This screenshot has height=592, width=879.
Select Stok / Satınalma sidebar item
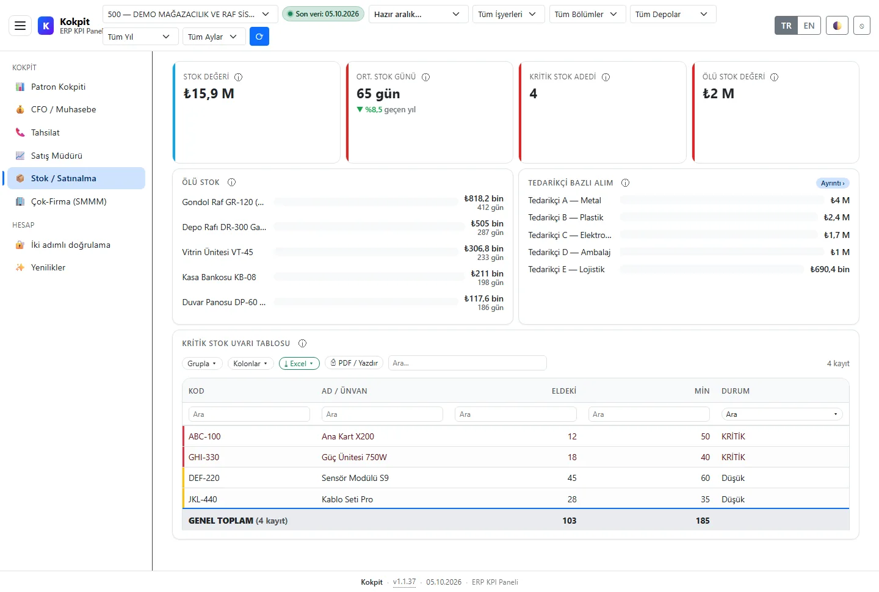click(x=76, y=178)
